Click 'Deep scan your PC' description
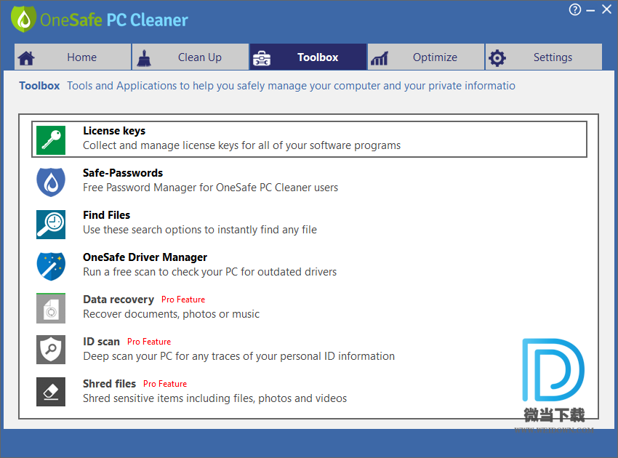This screenshot has height=458, width=618. click(238, 356)
